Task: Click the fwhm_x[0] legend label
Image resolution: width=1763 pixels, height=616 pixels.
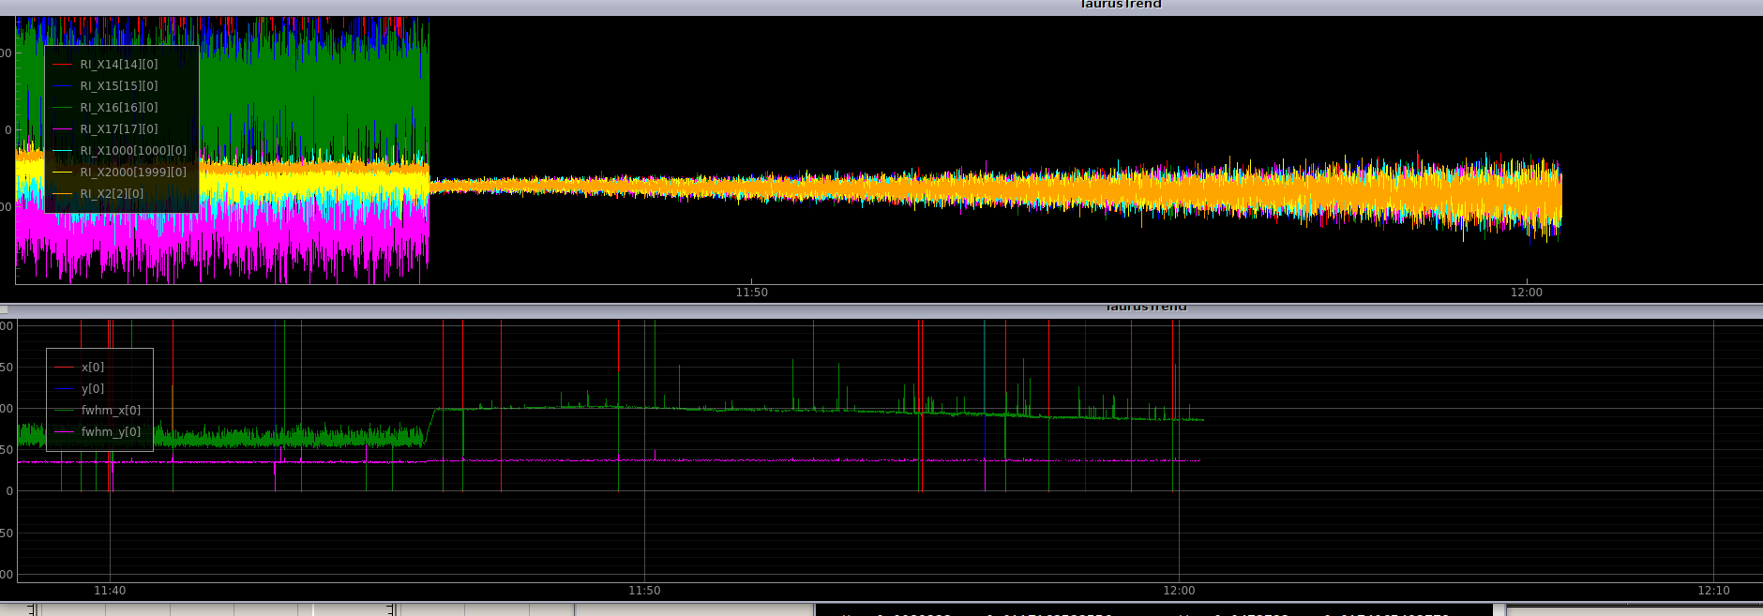Action: pyautogui.click(x=111, y=411)
